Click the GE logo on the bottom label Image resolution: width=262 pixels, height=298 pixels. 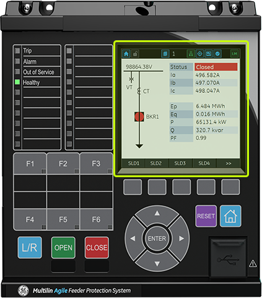tap(24, 291)
